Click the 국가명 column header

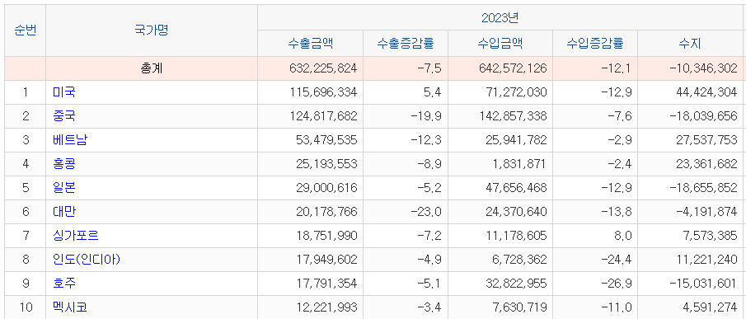click(x=152, y=30)
